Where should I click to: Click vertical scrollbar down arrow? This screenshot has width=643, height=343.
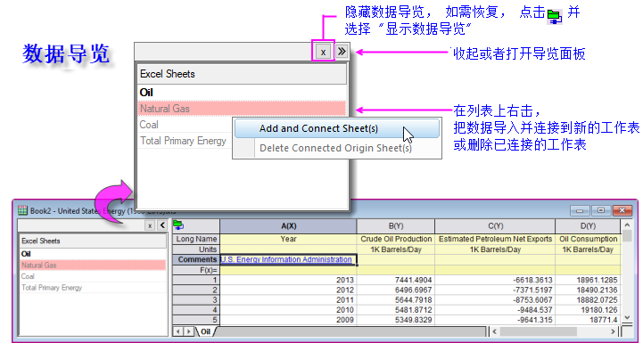(627, 317)
